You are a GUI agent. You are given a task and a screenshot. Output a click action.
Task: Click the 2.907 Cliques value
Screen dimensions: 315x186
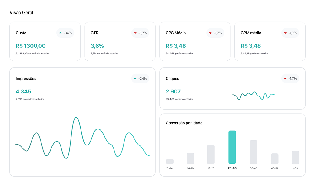(173, 92)
